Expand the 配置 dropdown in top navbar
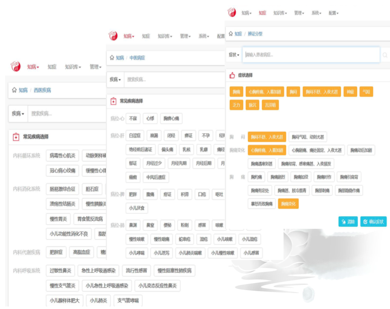The height and width of the screenshot is (309, 390). tap(333, 13)
